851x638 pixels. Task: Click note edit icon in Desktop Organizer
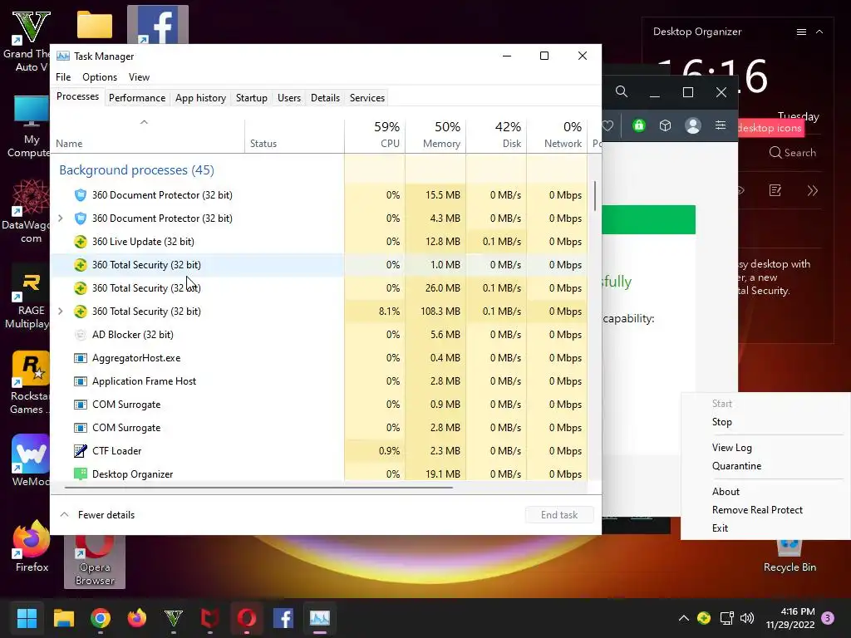coord(775,190)
